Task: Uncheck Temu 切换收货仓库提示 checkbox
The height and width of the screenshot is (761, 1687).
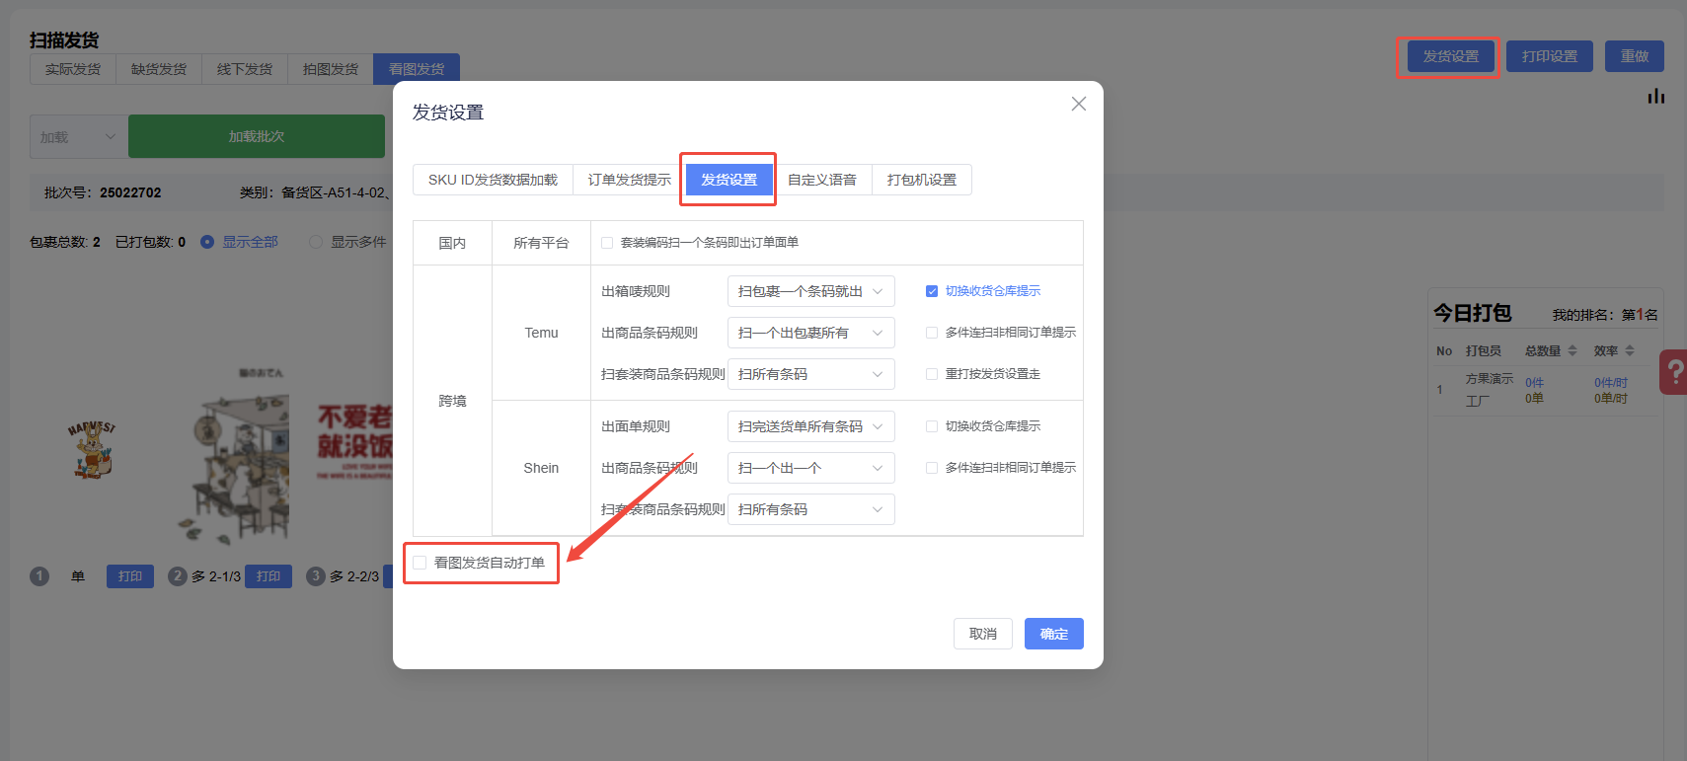Action: click(x=932, y=291)
